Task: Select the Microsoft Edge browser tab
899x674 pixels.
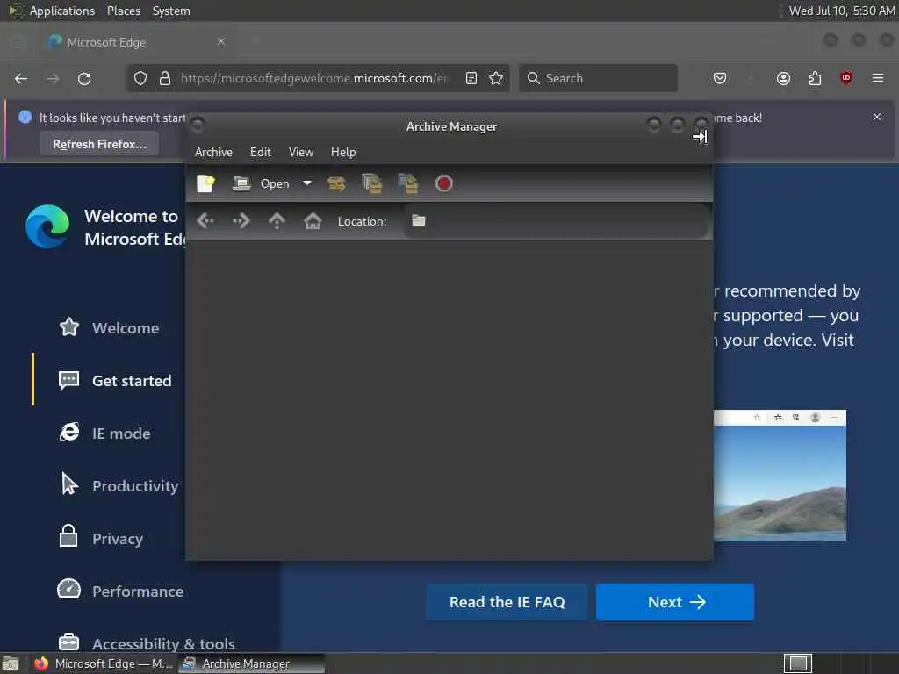Action: pos(136,42)
